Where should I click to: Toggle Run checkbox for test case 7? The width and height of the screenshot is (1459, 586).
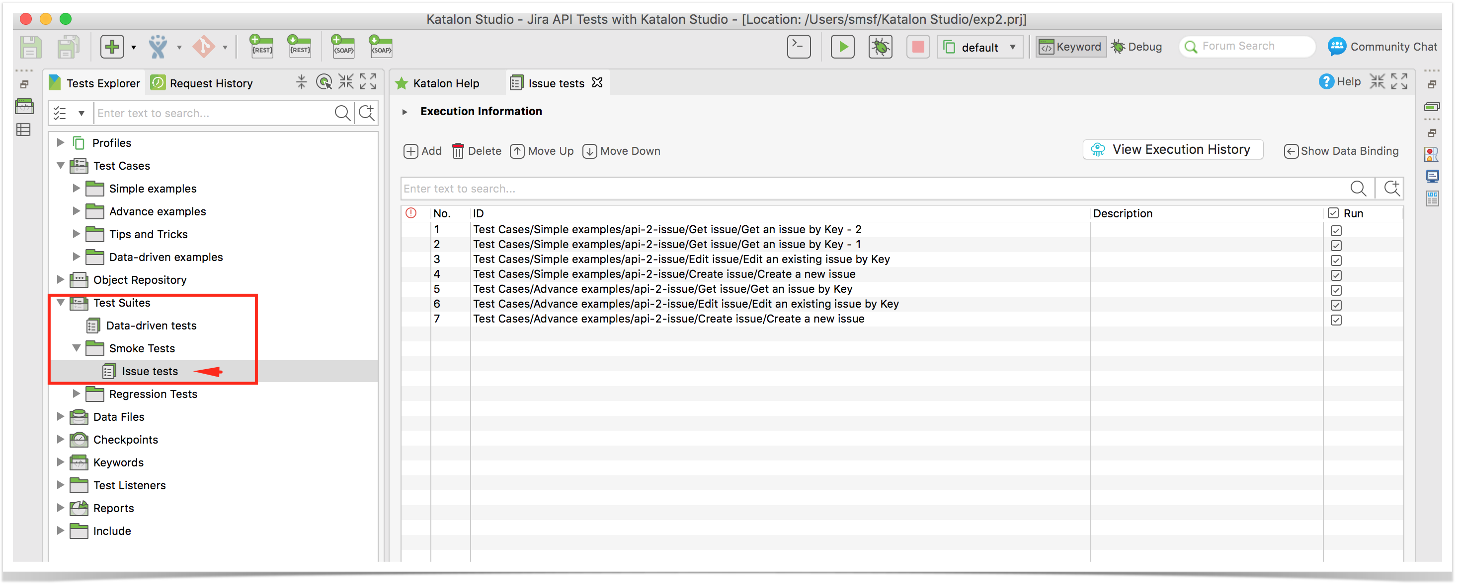(1336, 320)
